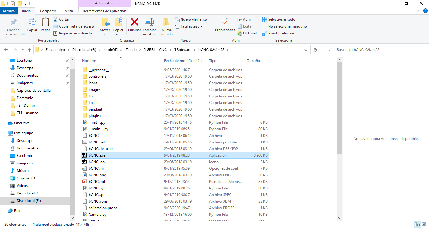Select the bCNC.exe application icon

85,155
